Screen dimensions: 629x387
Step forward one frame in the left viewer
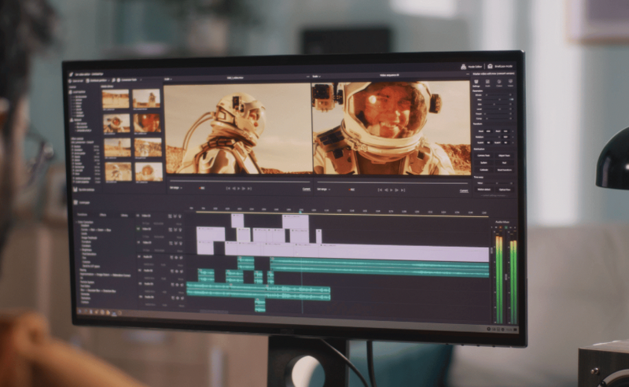(244, 188)
